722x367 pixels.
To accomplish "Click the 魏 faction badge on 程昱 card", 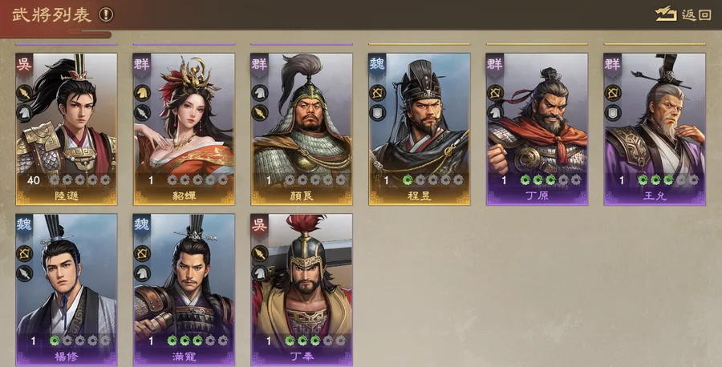I will [377, 64].
